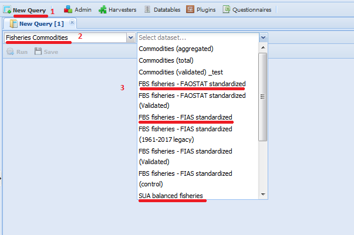Switch to the New Query [1] tab
Viewport: 354px width, 235px height.
click(41, 23)
